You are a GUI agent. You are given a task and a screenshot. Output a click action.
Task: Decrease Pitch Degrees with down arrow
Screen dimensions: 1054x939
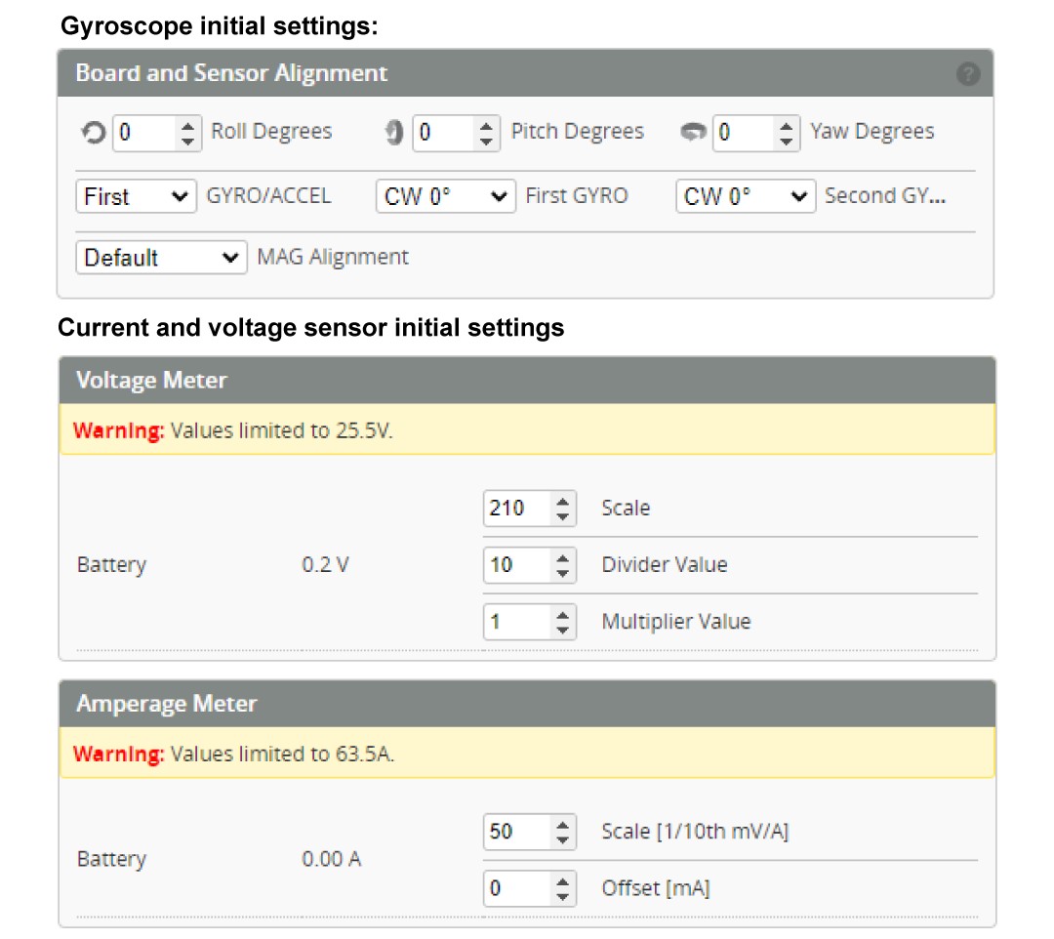[486, 142]
